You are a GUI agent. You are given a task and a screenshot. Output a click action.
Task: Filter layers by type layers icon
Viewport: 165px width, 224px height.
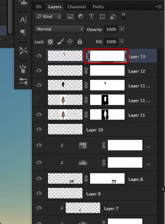point(91,16)
